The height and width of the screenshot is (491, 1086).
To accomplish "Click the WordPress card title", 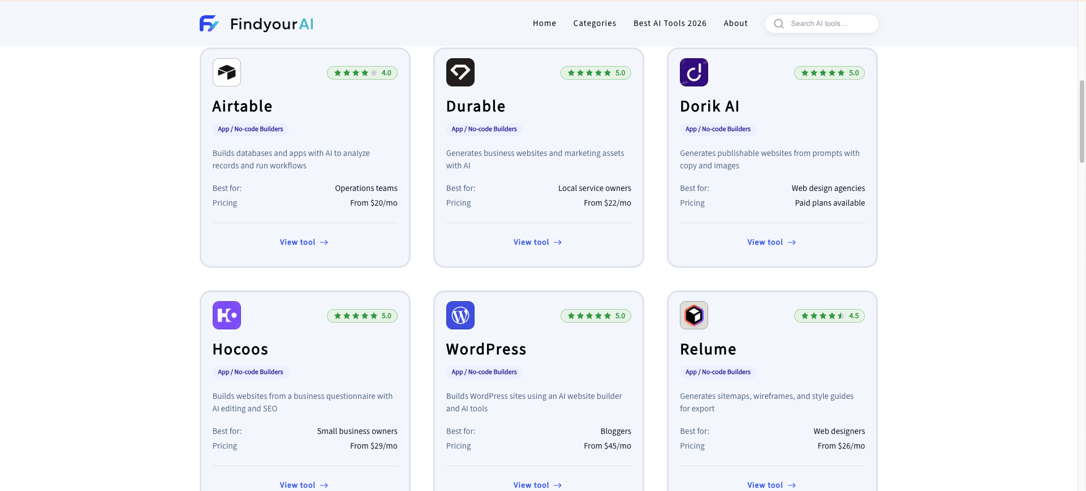I will 486,349.
